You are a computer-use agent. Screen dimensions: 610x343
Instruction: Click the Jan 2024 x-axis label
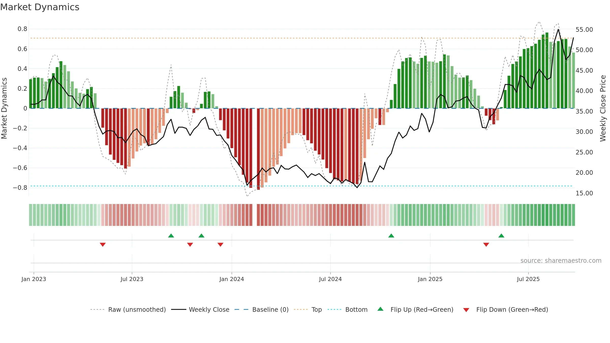[x=232, y=279]
